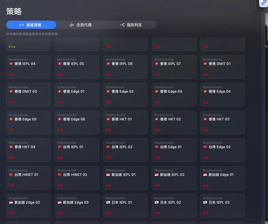Switch to 全局代理 mode
This screenshot has height=224, width=268.
81,25
